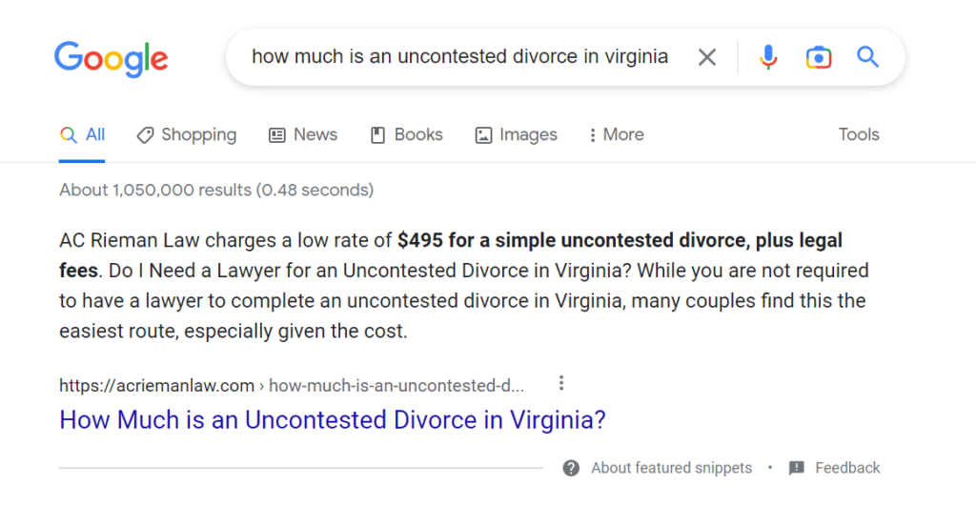Switch to the News tab

[303, 135]
